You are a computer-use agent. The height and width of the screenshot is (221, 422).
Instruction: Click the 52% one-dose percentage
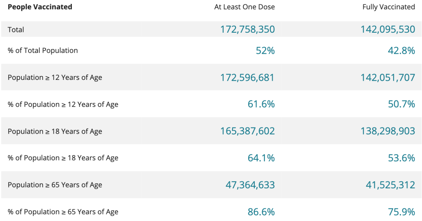(265, 51)
